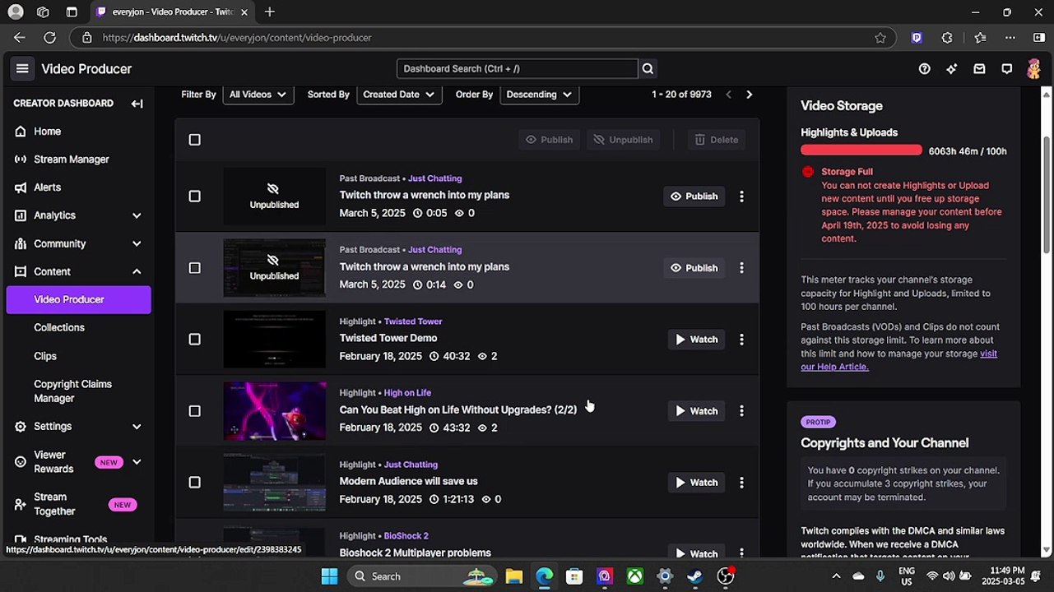Check the 0:05 Past Broadcast checkbox
The height and width of the screenshot is (592, 1054).
tap(194, 197)
